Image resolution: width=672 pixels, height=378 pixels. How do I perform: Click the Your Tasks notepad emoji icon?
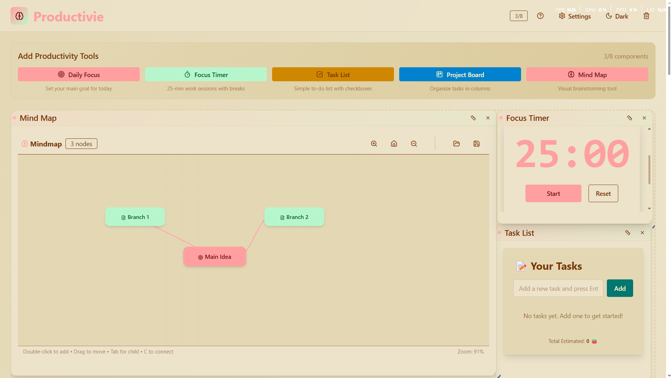tap(521, 266)
